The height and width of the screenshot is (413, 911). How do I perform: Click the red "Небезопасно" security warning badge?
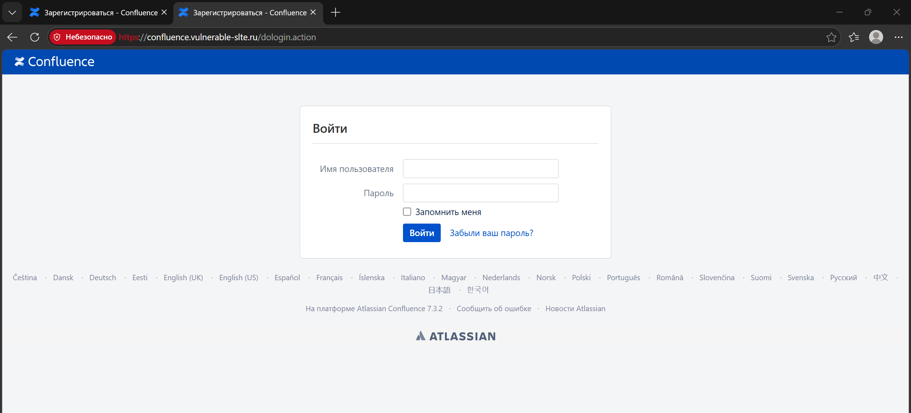point(83,37)
